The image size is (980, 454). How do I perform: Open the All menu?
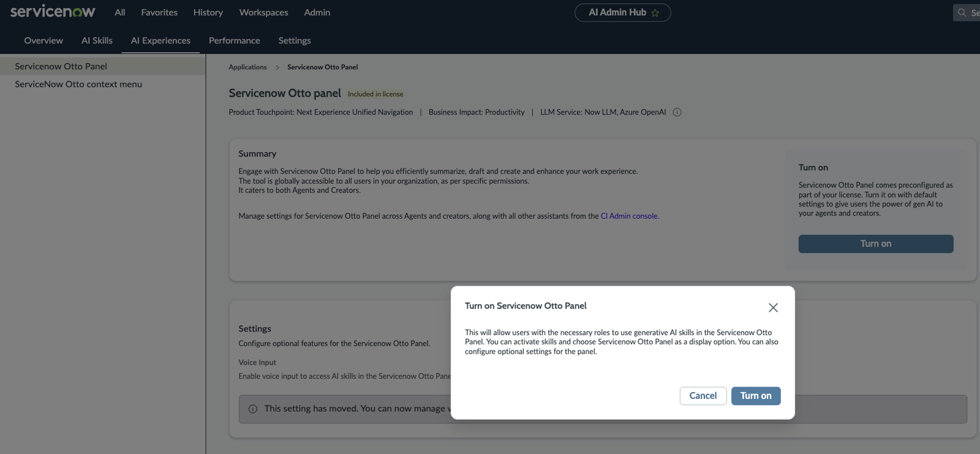[x=120, y=12]
